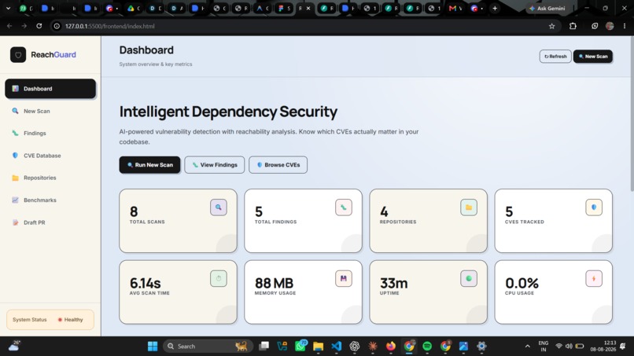Open Firefox from taskbar
Screen dimensions: 634x356
tap(391, 347)
